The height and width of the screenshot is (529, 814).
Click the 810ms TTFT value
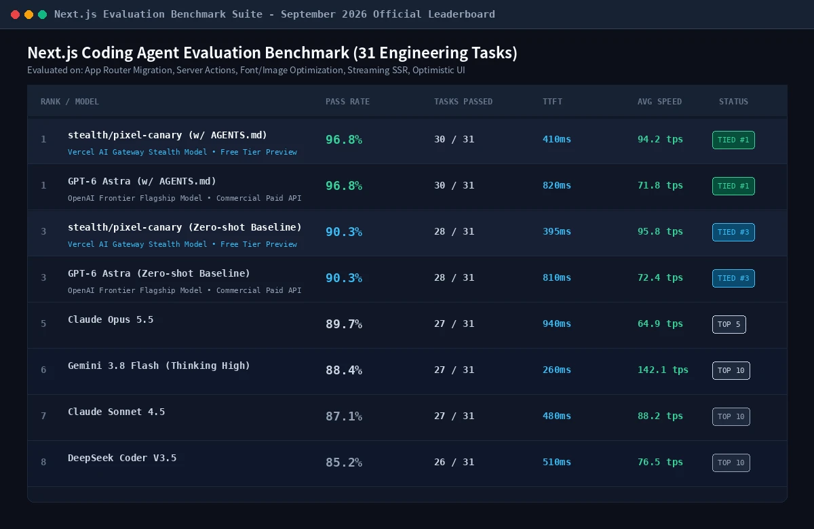coord(557,277)
